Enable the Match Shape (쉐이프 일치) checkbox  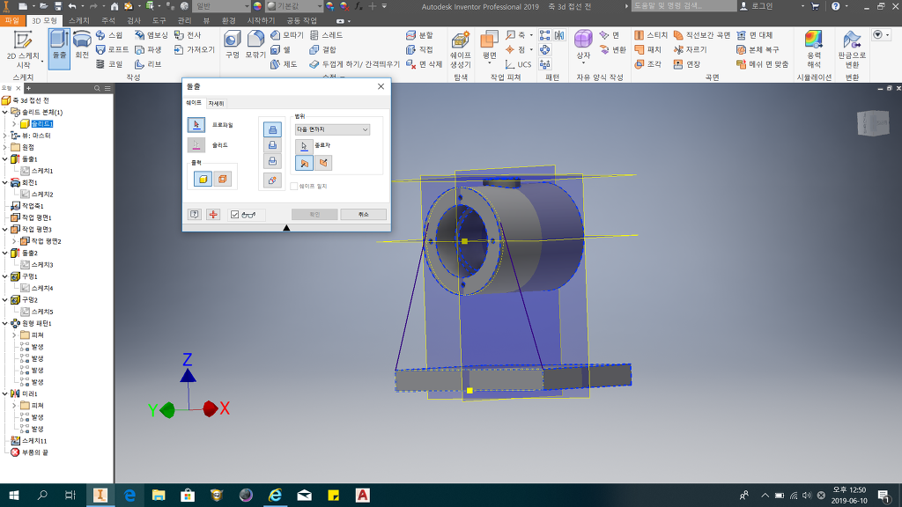[x=294, y=186]
